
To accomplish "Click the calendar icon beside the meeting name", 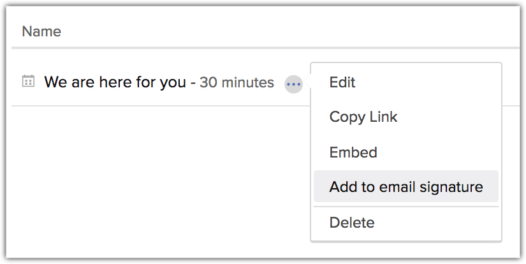I will tap(28, 81).
